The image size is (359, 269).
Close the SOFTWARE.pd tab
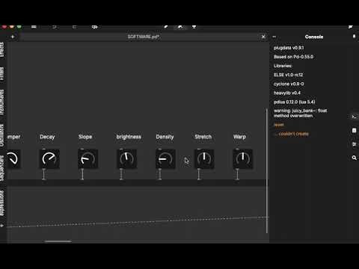(263, 37)
